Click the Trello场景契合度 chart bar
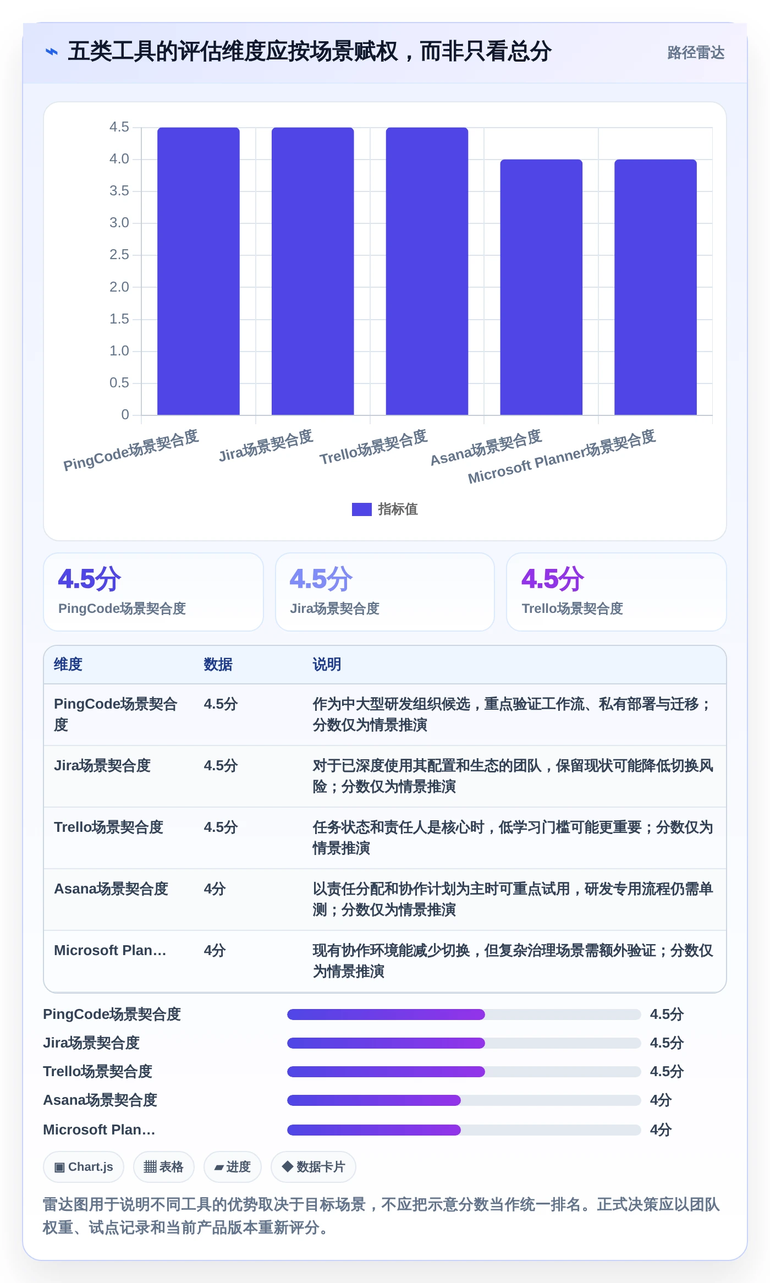The height and width of the screenshot is (1283, 770). 427,271
